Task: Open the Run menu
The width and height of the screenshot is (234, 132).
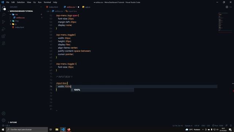Action: pos(39,2)
